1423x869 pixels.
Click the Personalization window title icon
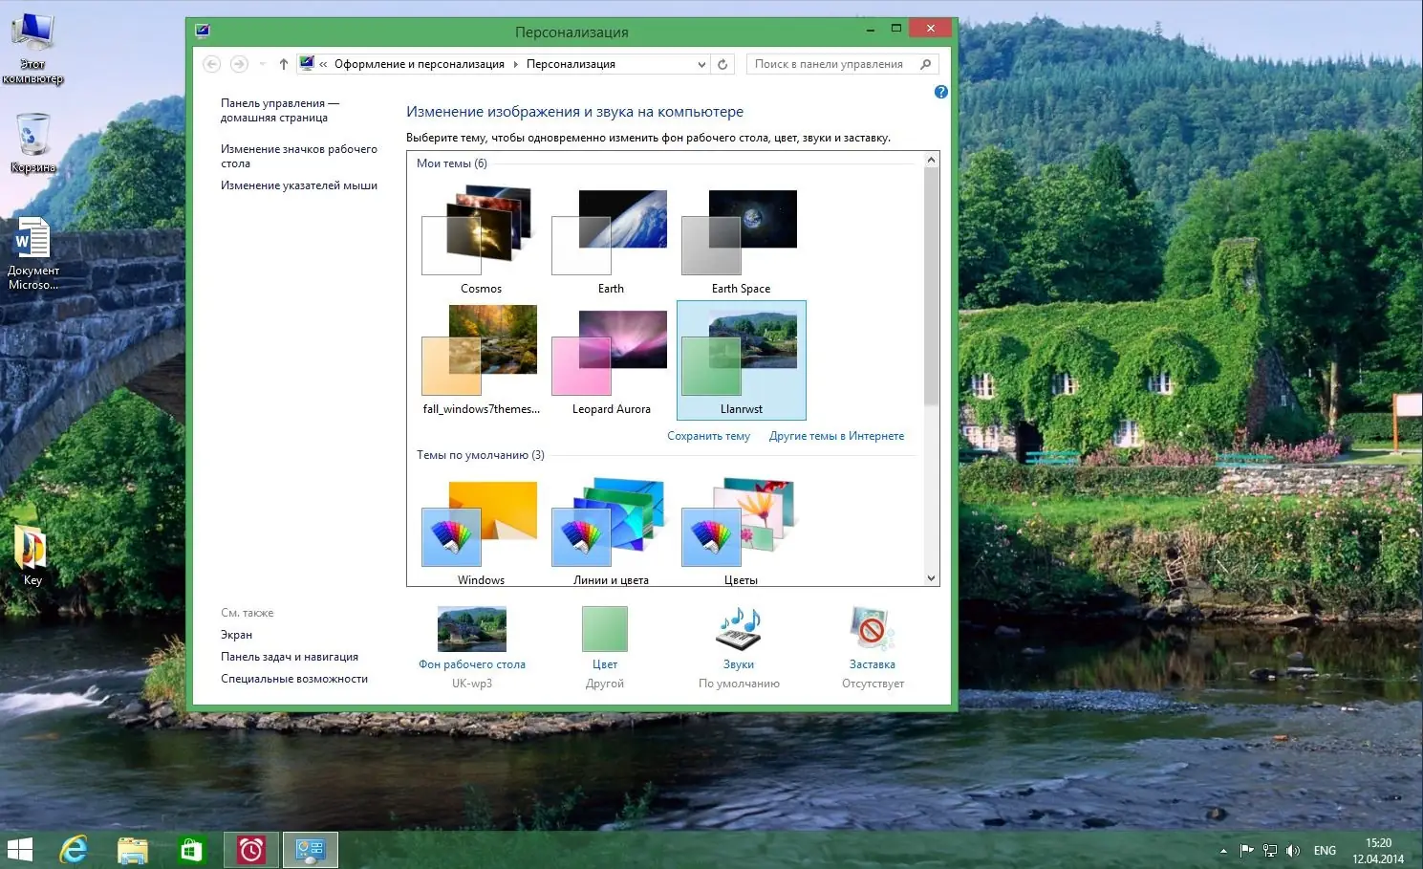point(203,30)
